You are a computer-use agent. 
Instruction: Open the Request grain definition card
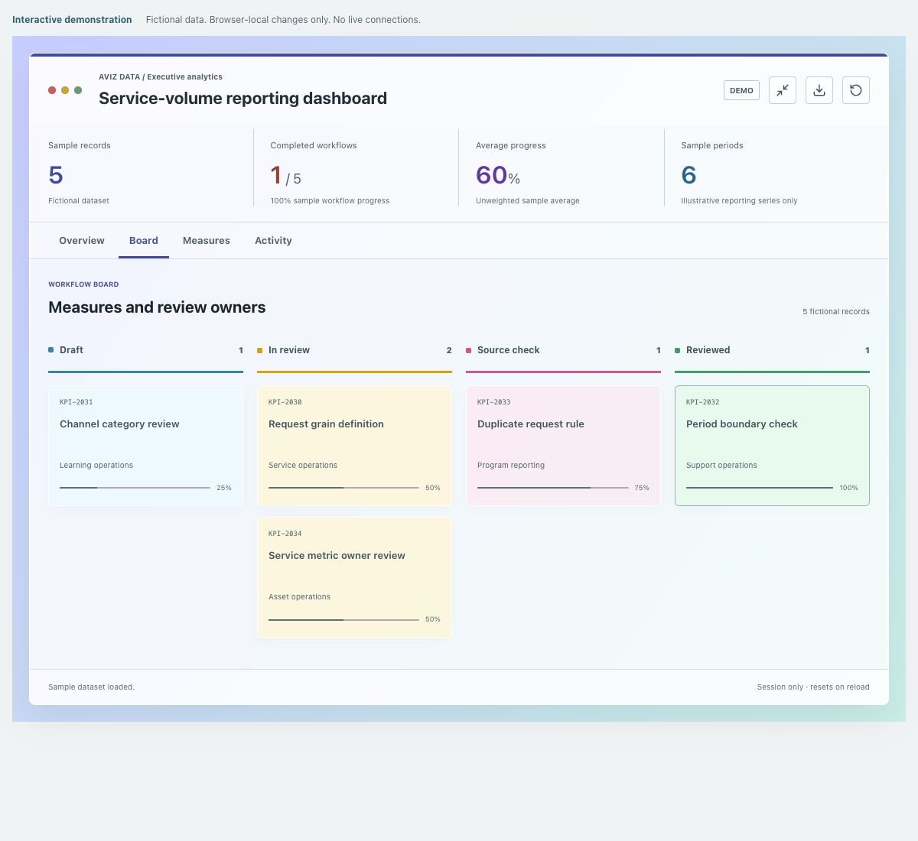pyautogui.click(x=354, y=446)
